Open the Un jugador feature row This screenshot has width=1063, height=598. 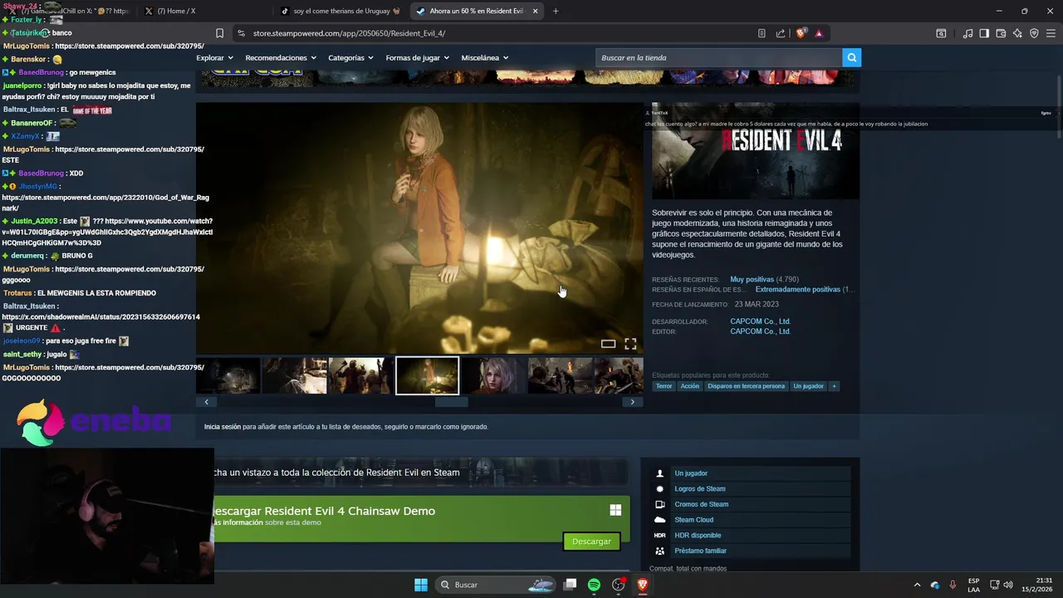click(x=751, y=473)
